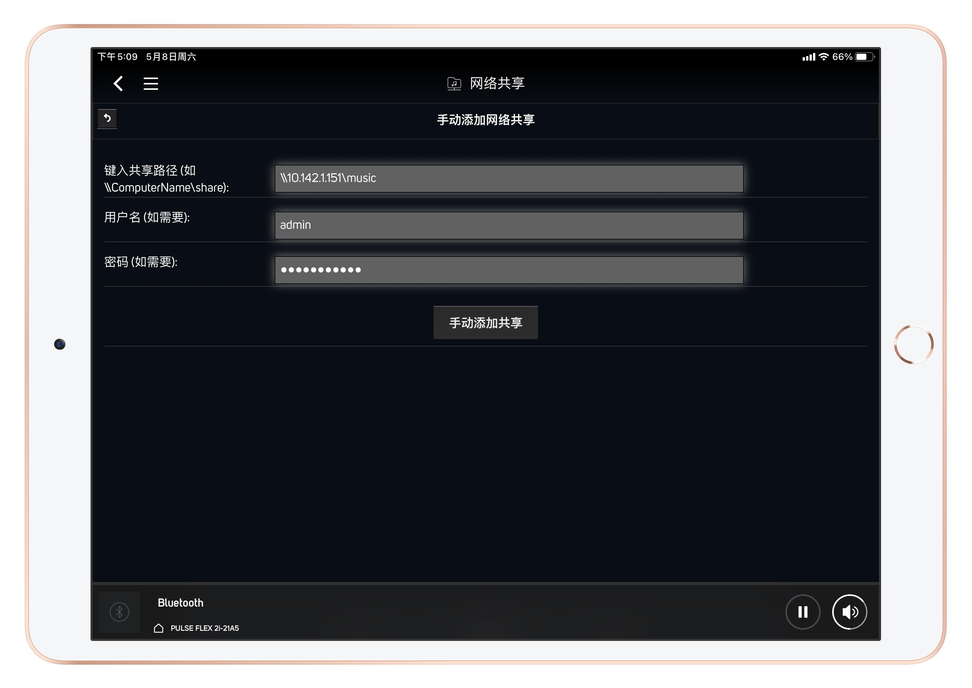Click the share path field showing \\10.142.1.151\music
Screen dimensions: 972x688
pos(508,179)
